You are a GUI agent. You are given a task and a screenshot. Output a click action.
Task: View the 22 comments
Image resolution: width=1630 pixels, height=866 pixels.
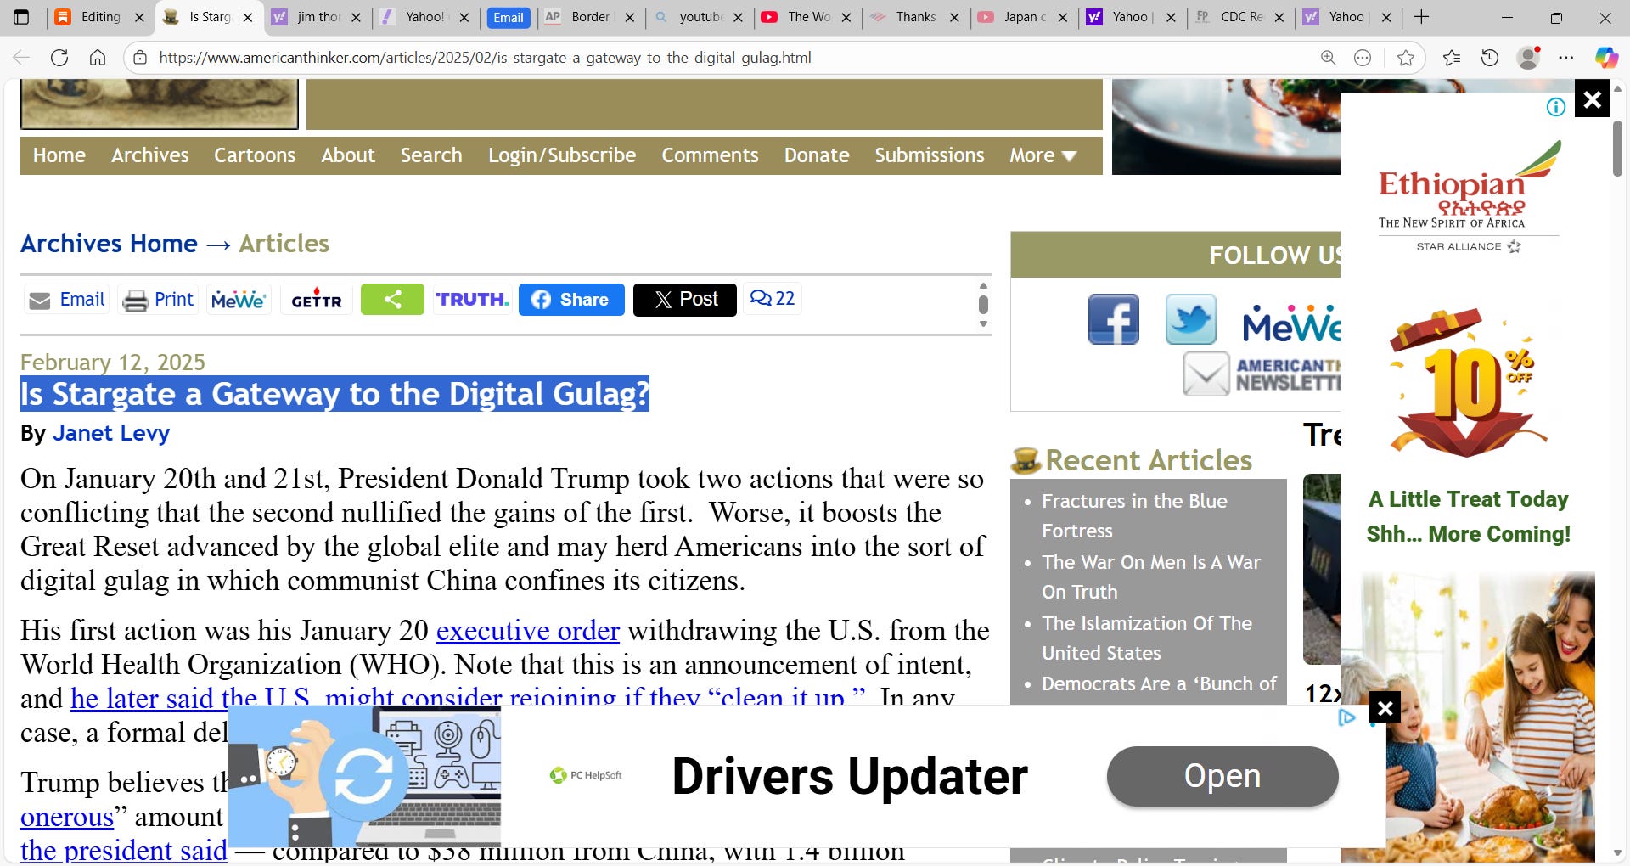773,299
